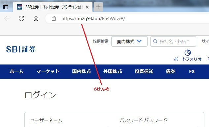Select ホーム in navigation bar
The image size is (209, 127).
coord(17,71)
